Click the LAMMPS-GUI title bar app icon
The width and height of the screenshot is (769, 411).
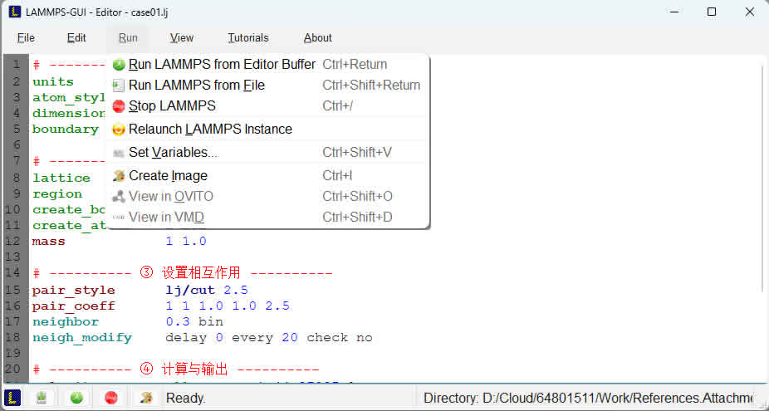coord(15,12)
